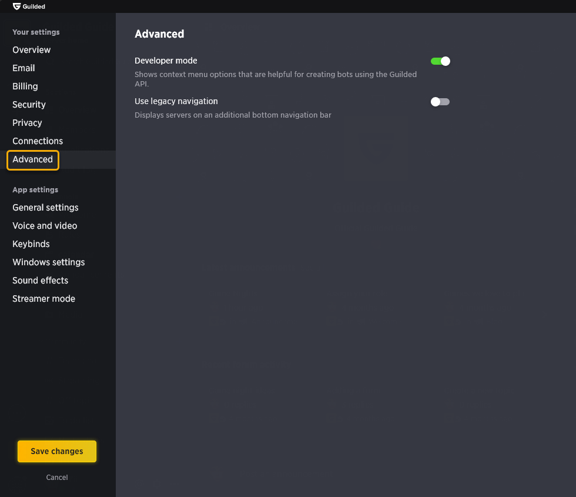The width and height of the screenshot is (576, 497).
Task: Open the Keybinds section
Action: click(x=31, y=244)
